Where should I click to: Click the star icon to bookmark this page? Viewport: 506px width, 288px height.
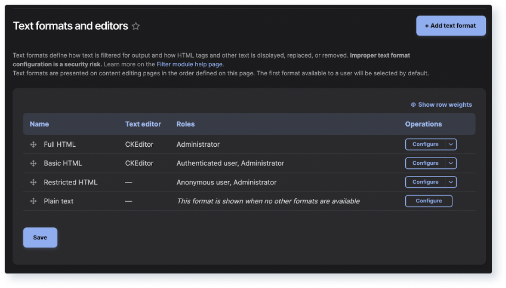136,26
